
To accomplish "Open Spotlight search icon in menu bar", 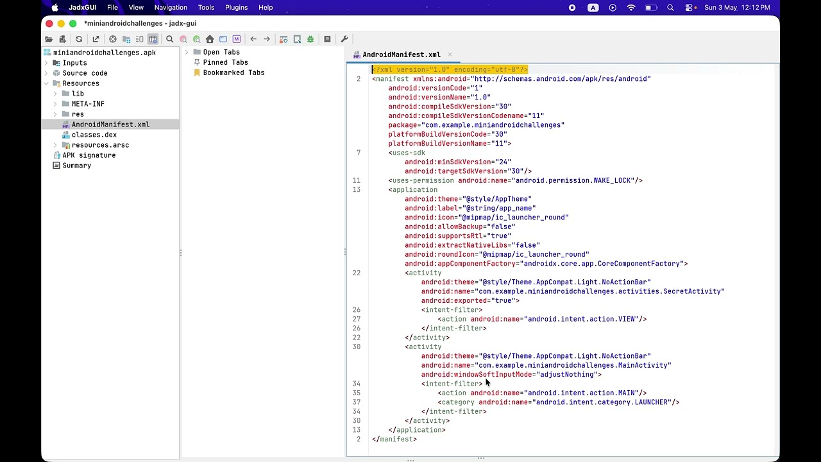I will [670, 8].
